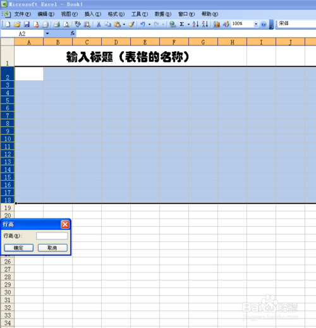
Task: Click the 取消 button in the row height dialog
Action: coord(52,248)
